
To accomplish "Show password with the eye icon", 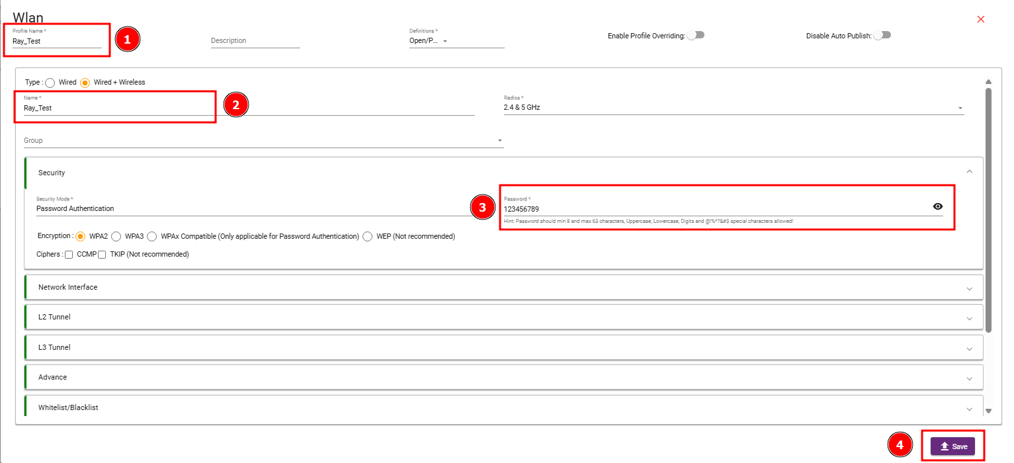I will (x=937, y=206).
